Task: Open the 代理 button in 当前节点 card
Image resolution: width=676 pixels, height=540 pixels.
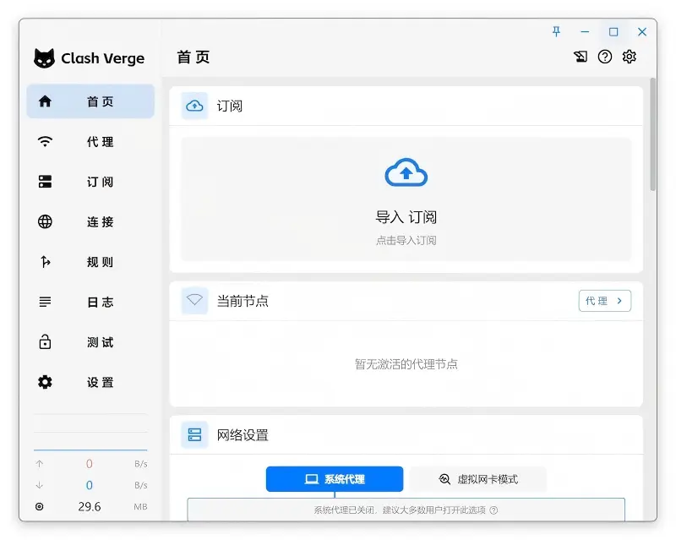Action: click(605, 301)
